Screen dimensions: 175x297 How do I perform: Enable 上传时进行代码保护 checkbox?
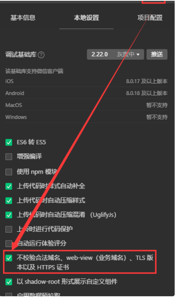[9, 229]
